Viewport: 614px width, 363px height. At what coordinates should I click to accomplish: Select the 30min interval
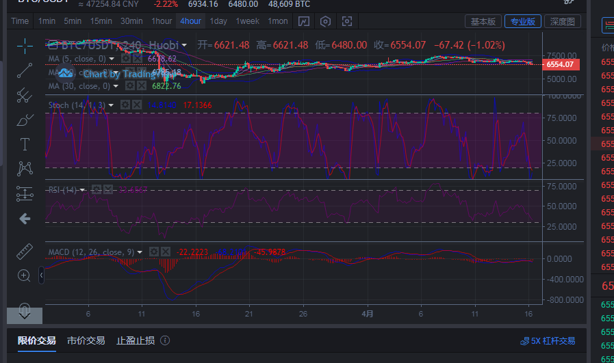[131, 21]
